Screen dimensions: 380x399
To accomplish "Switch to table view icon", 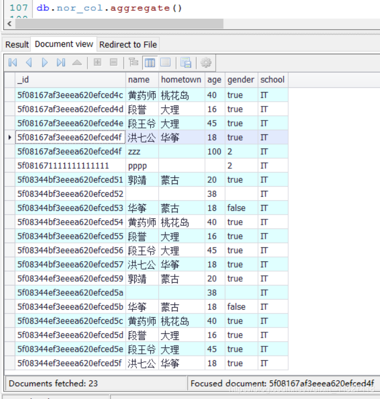I will tap(150, 62).
